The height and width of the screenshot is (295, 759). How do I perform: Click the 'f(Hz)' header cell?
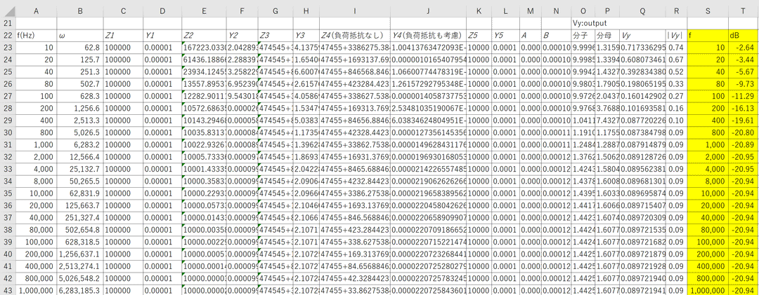click(x=37, y=36)
